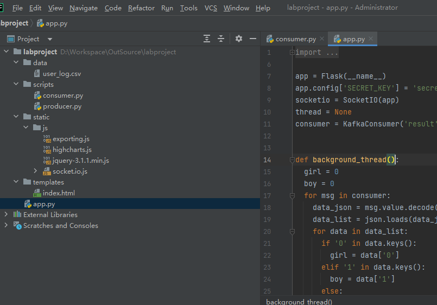Close the app.py editor tab
437x305 pixels.
[371, 39]
